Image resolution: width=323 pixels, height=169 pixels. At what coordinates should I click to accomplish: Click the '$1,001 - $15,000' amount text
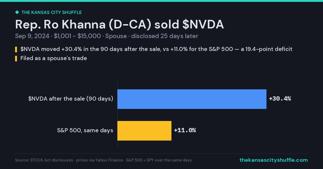point(77,36)
